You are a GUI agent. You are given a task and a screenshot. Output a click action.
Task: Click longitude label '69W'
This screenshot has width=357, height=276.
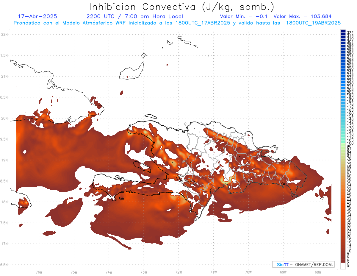point(283,272)
